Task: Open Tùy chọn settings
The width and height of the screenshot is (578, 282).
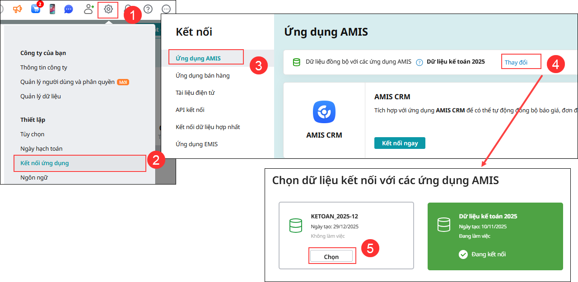Action: click(33, 134)
